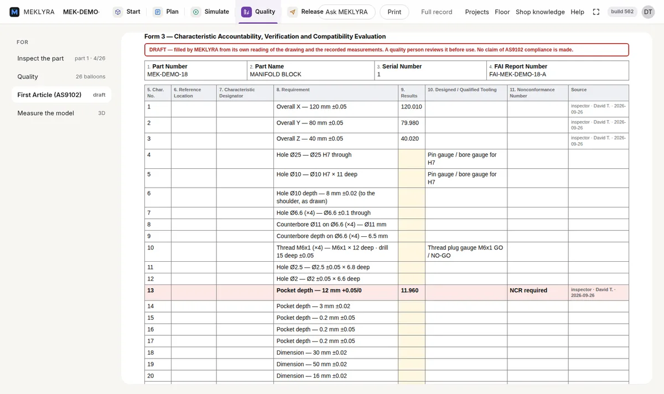Open DT user avatar
The width and height of the screenshot is (664, 394).
[648, 12]
